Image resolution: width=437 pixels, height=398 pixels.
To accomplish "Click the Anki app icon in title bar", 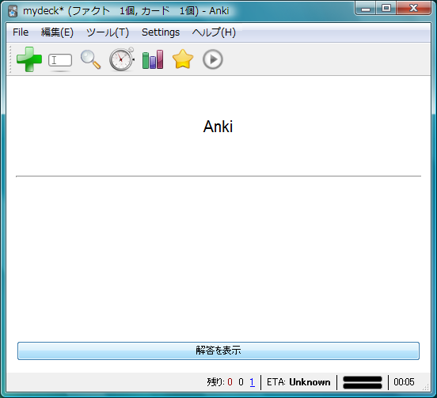I will (13, 11).
